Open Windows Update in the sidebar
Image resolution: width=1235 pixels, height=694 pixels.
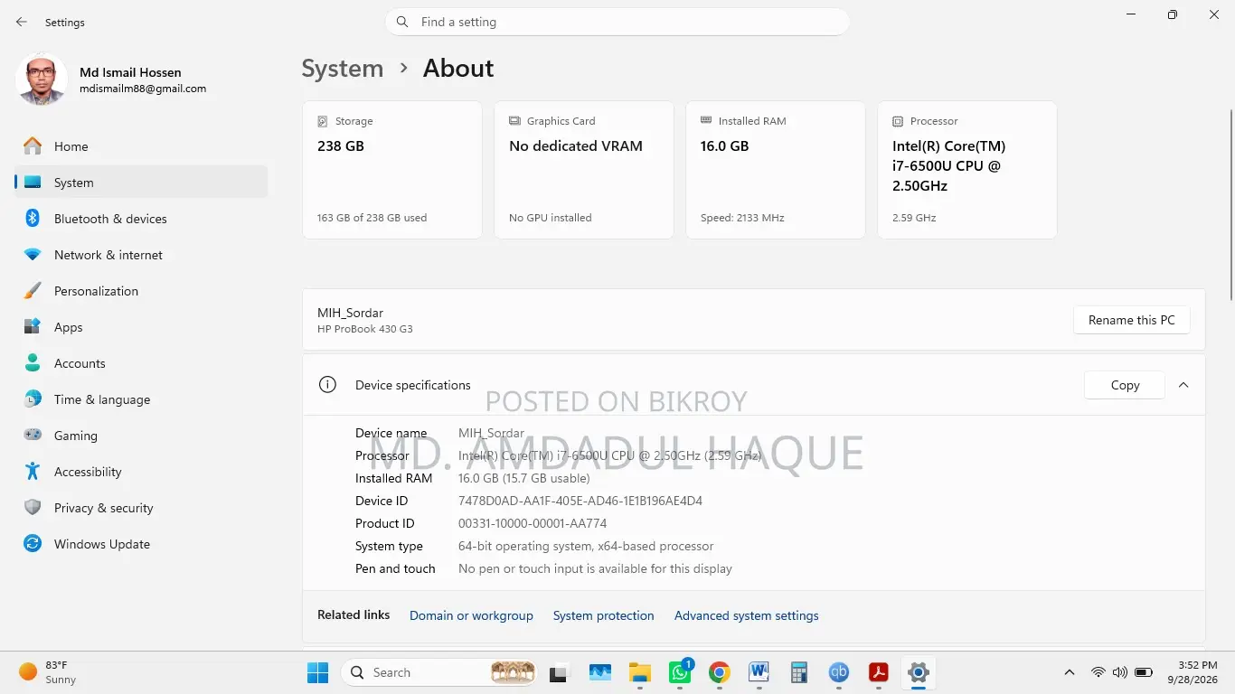pyautogui.click(x=141, y=544)
